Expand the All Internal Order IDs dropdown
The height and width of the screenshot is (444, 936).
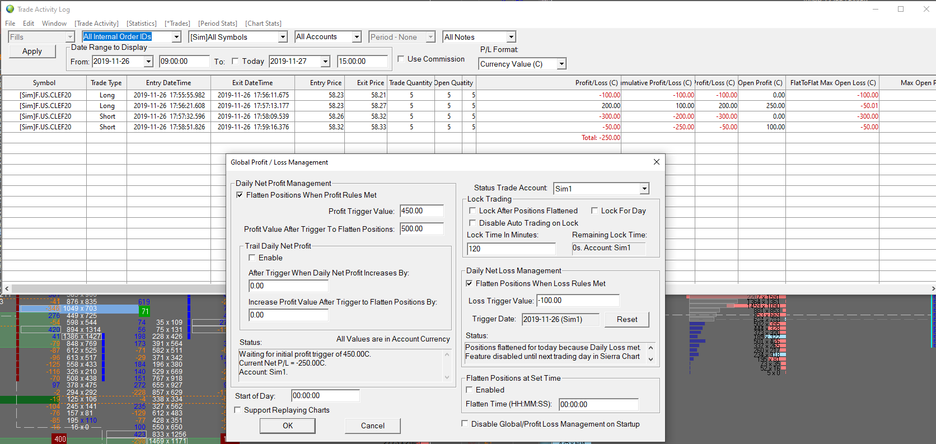coord(176,37)
